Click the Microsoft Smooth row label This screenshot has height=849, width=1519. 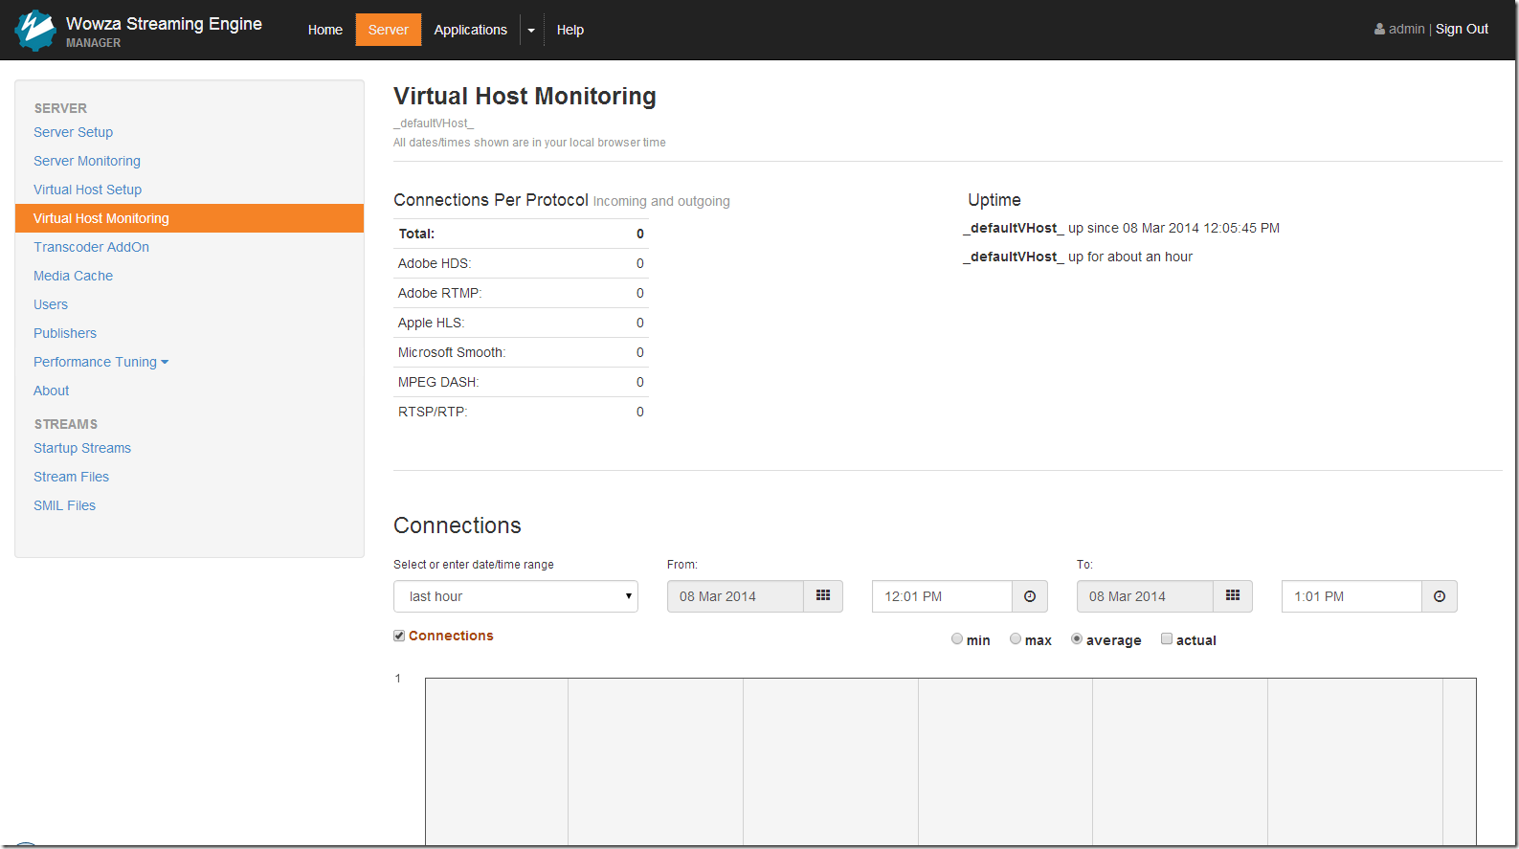[x=452, y=352]
